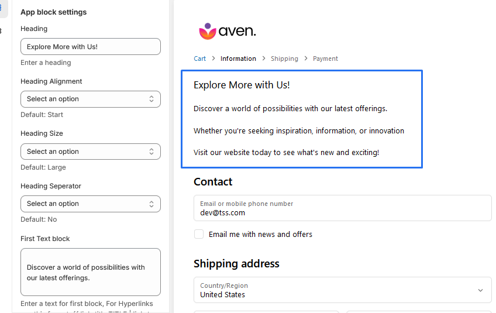496x313 pixels.
Task: Jump to the Payment breadcrumb step
Action: [x=325, y=59]
